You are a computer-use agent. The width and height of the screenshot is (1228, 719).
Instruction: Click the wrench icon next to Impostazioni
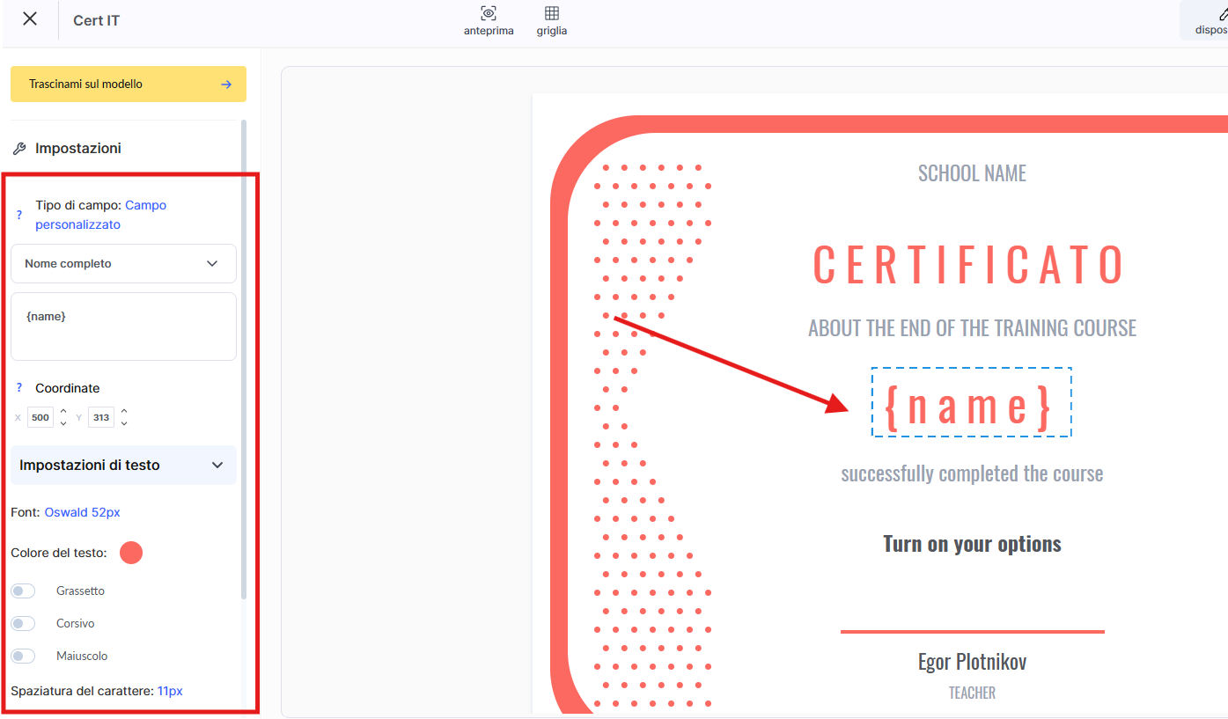tap(19, 149)
